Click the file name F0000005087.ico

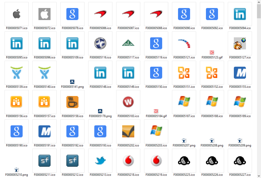pyautogui.click(x=128, y=28)
